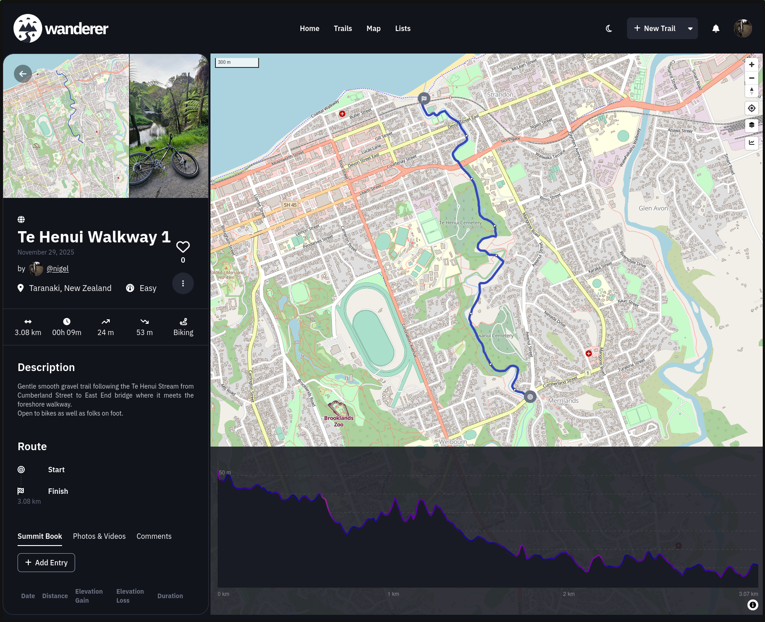Like the trail with heart icon
The height and width of the screenshot is (622, 765).
coord(183,247)
